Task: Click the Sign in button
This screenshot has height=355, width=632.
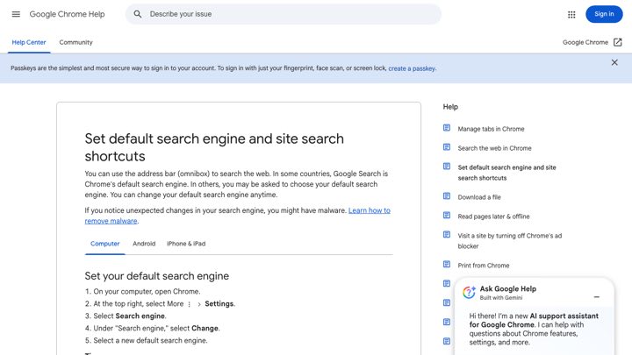Action: 604,14
